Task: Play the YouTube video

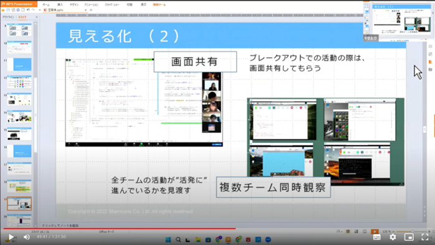Action: [11, 237]
